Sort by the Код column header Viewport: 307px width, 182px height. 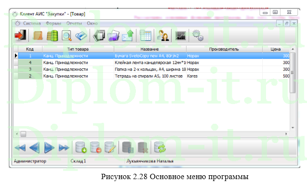click(x=30, y=49)
